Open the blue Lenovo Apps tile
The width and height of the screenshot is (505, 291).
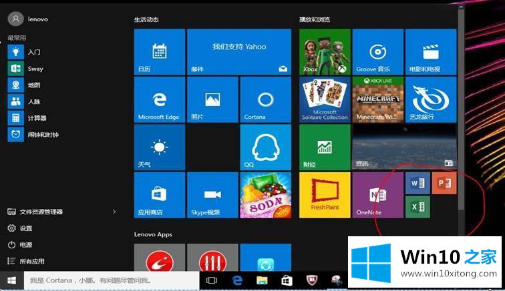tap(266, 257)
